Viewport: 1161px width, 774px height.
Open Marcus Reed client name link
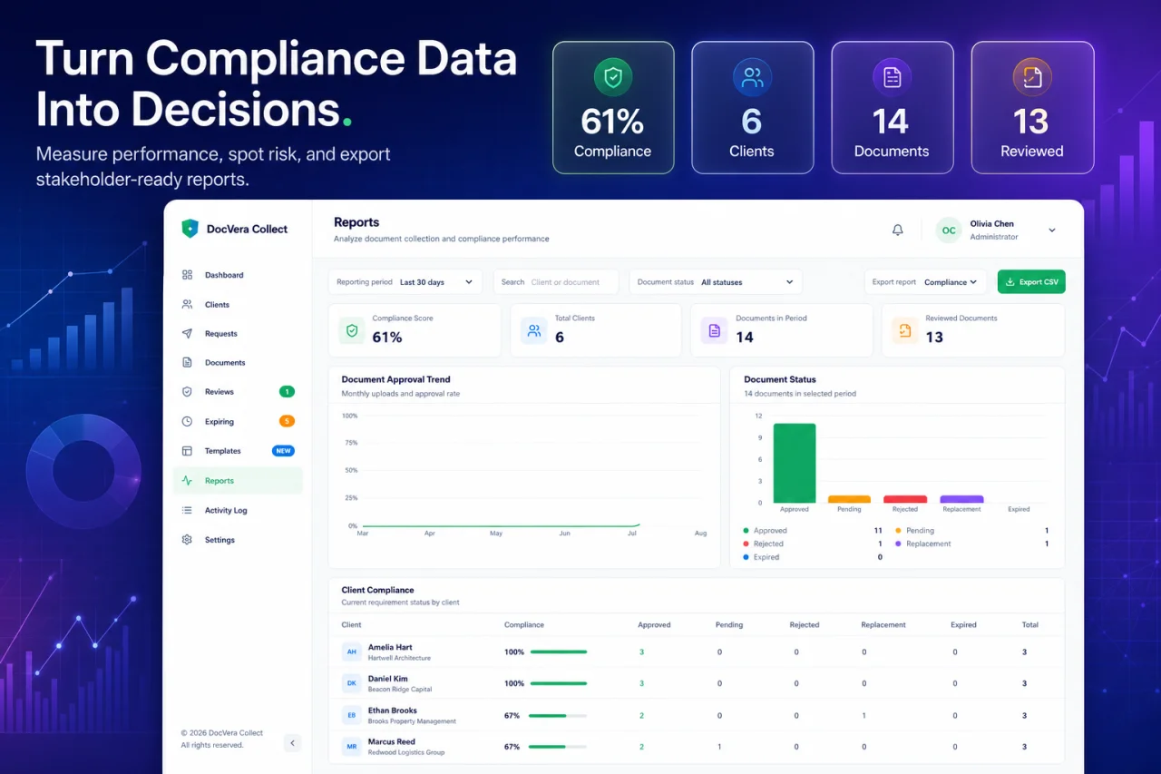[392, 742]
